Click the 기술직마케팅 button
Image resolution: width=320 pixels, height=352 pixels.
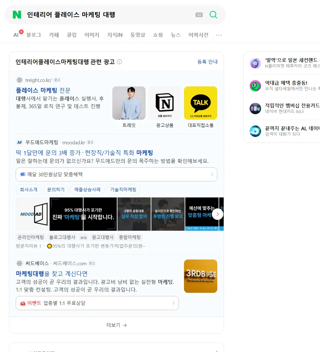(x=123, y=189)
